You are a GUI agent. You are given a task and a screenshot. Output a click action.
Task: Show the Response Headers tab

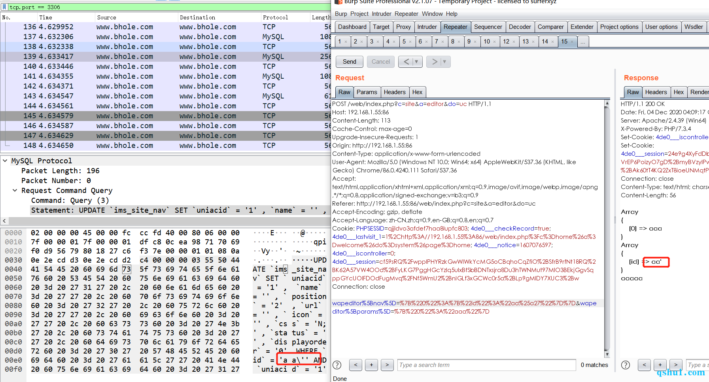[656, 92]
